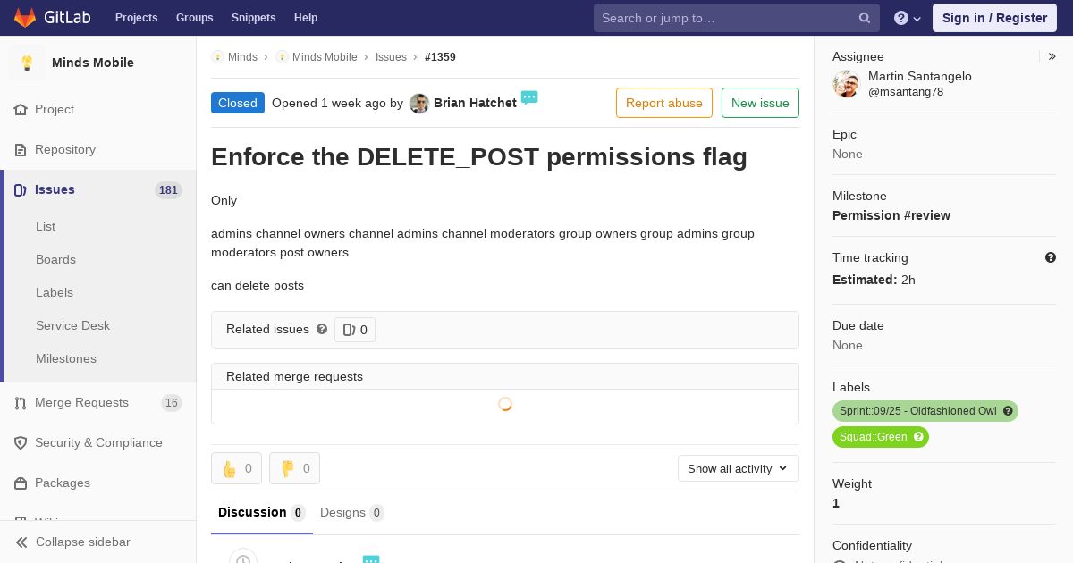Image resolution: width=1073 pixels, height=563 pixels.
Task: Open the Show all activity dropdown
Action: 739,468
